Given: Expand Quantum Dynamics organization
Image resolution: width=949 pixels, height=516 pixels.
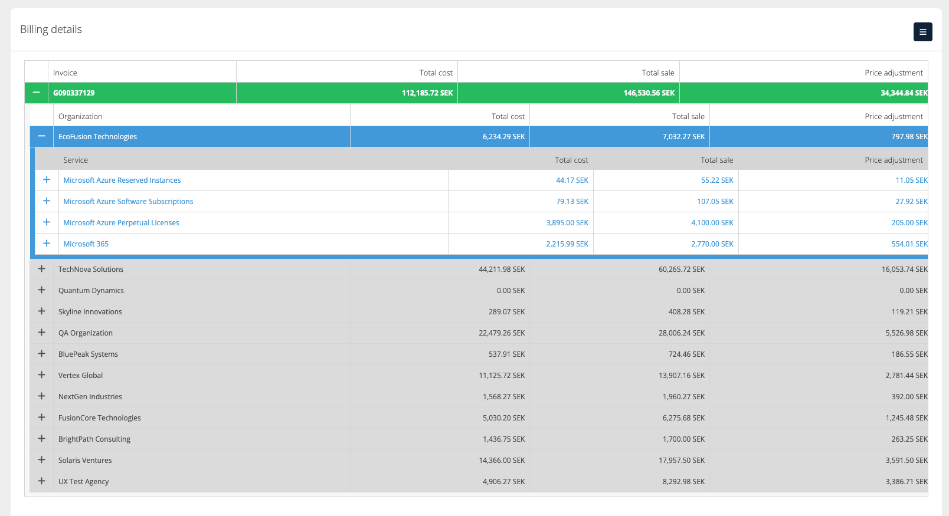Looking at the screenshot, I should click(41, 290).
